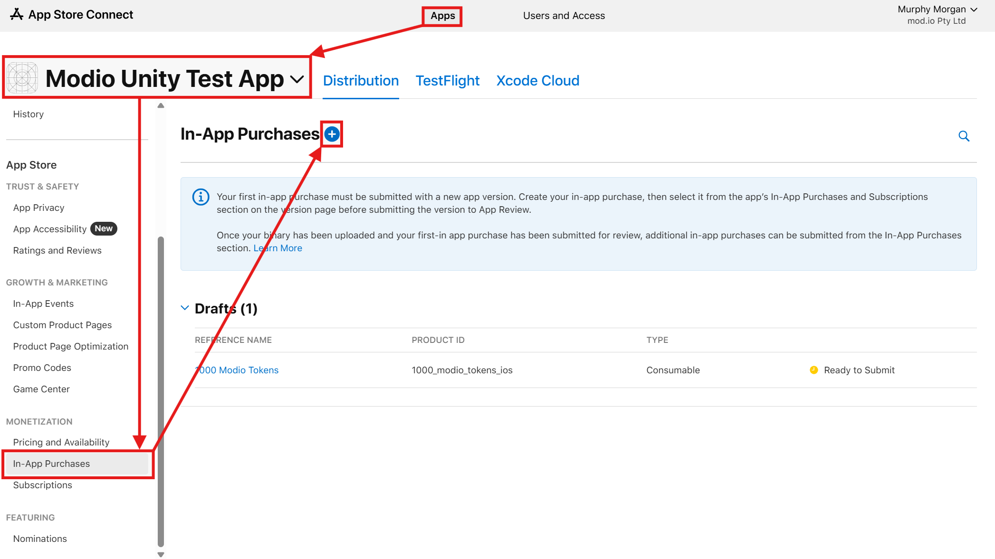995x559 pixels.
Task: Click the In-App Purchases page heading
Action: pyautogui.click(x=250, y=134)
